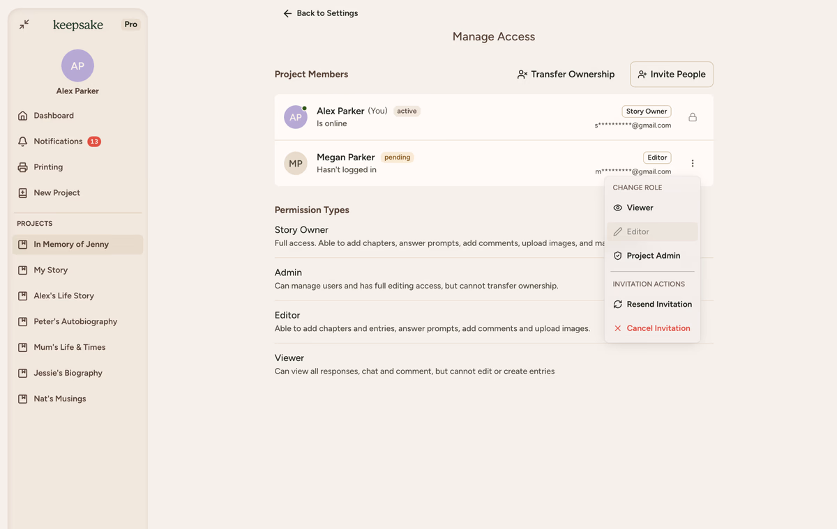Open Notifications via the bell icon
The image size is (837, 529).
[x=23, y=141]
